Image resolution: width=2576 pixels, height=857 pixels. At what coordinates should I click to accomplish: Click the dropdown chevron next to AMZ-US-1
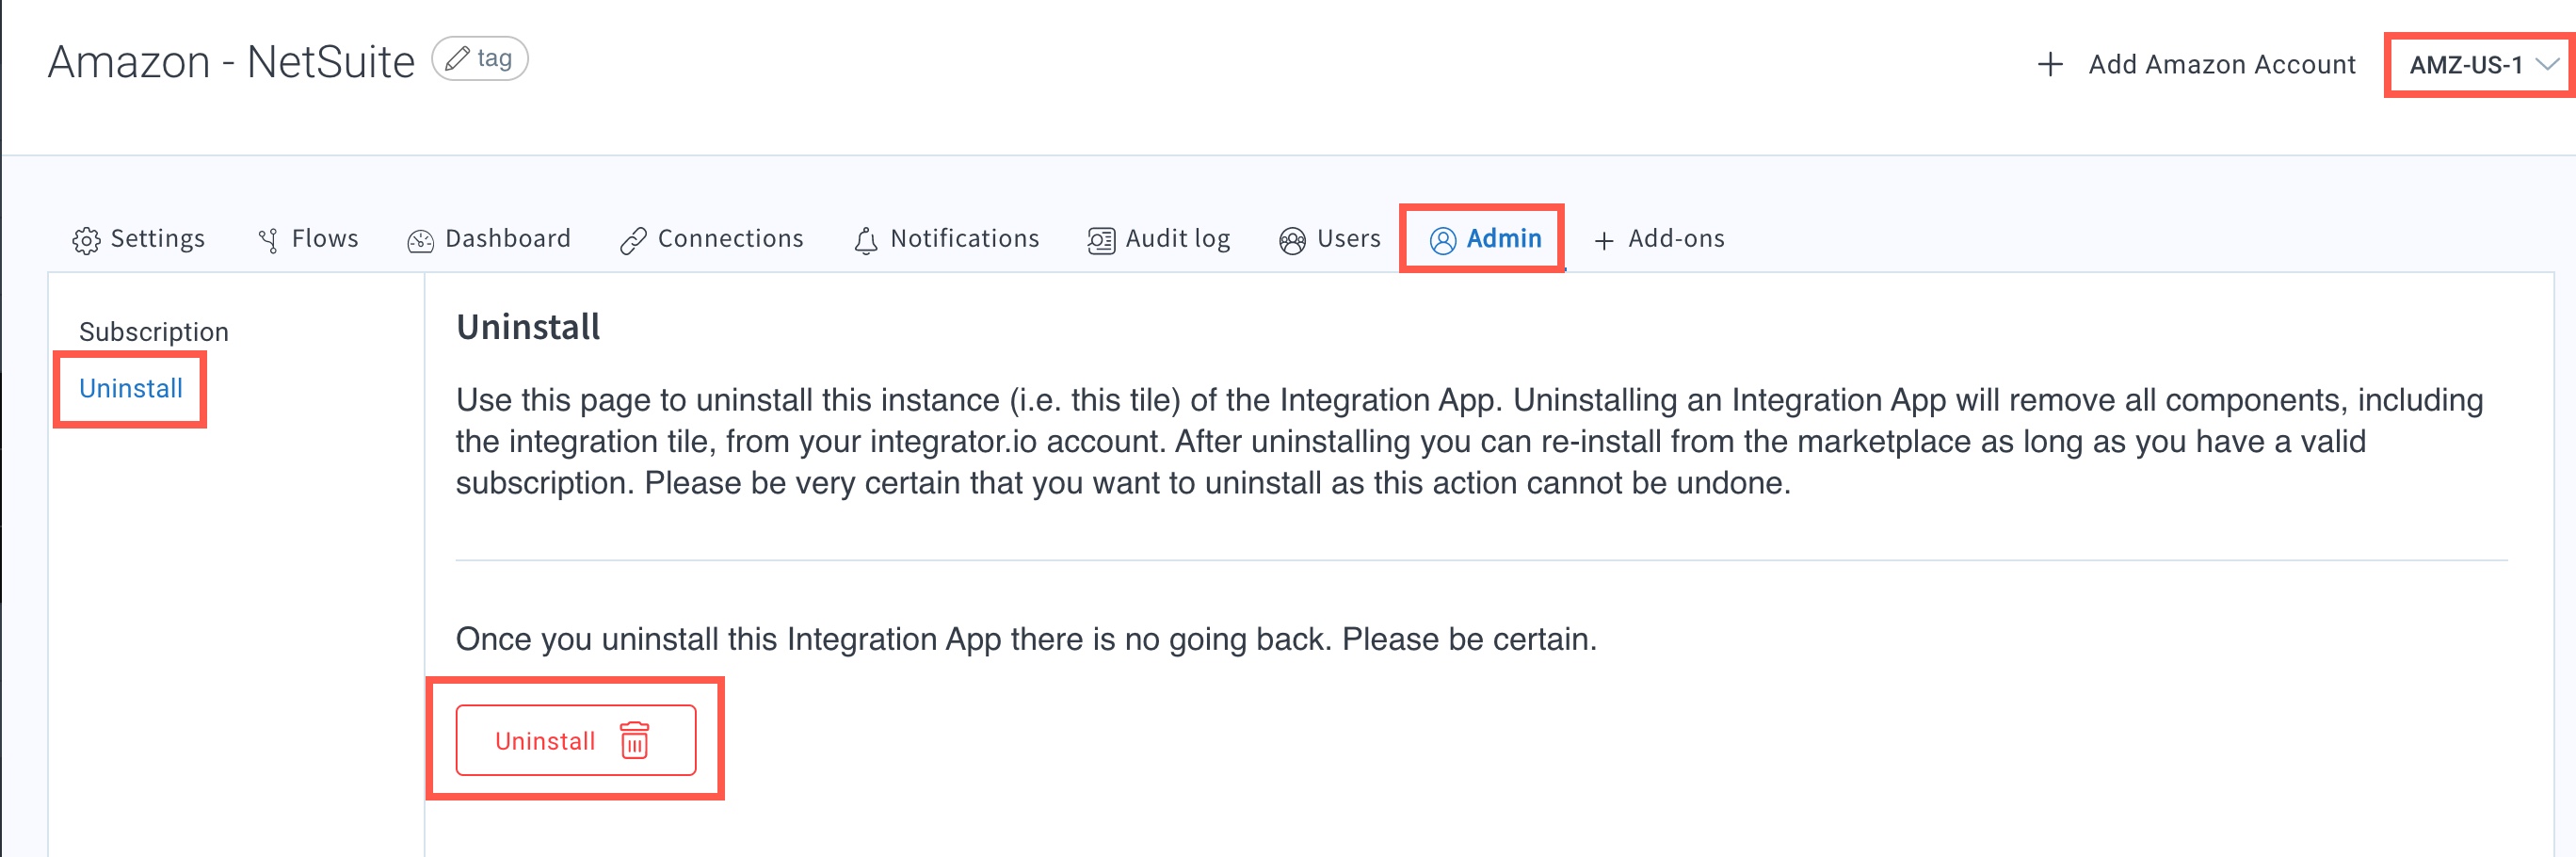click(2548, 65)
